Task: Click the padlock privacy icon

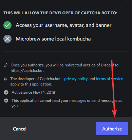Action: (x=5, y=79)
